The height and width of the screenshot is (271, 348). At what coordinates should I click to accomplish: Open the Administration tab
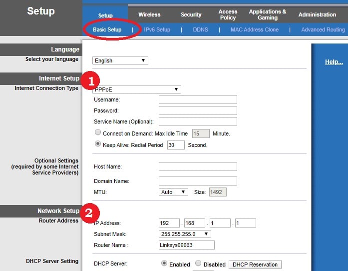pyautogui.click(x=317, y=15)
